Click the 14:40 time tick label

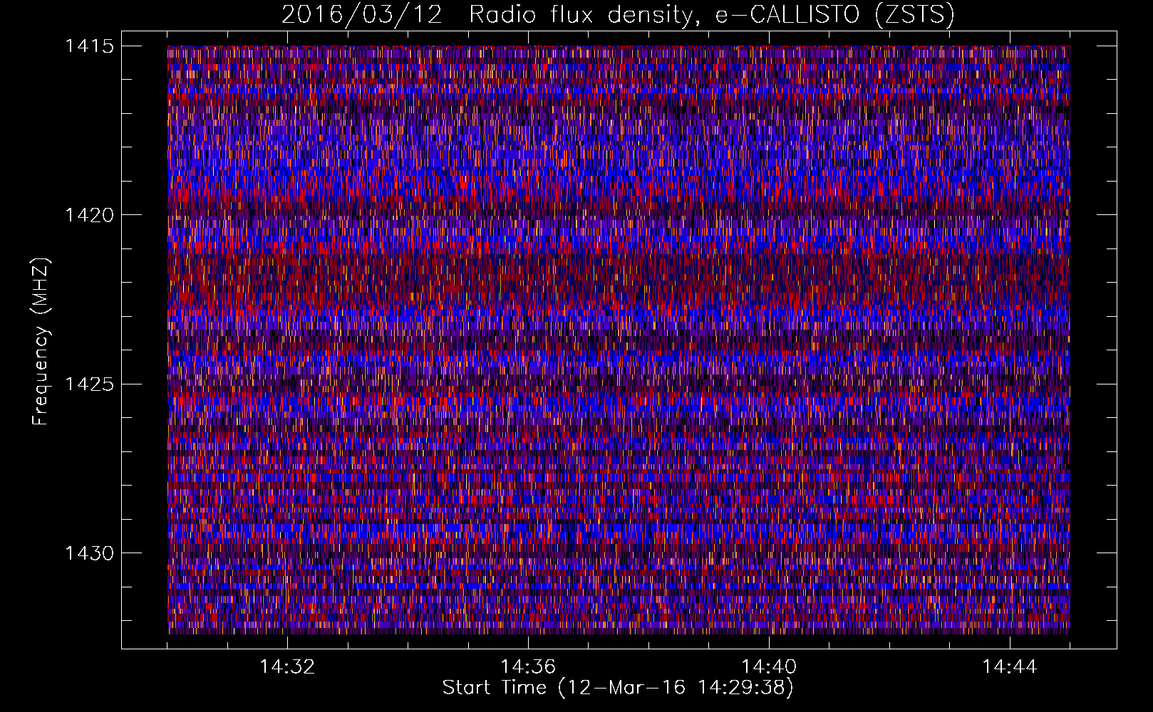point(769,667)
